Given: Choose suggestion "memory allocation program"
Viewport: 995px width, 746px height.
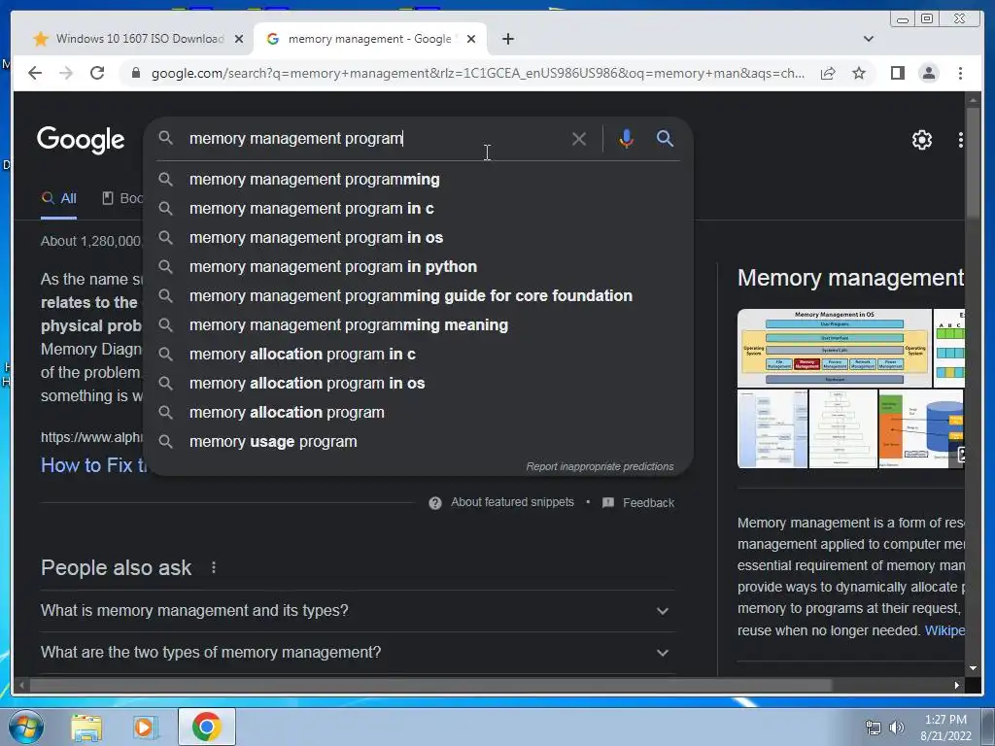Looking at the screenshot, I should (x=418, y=413).
